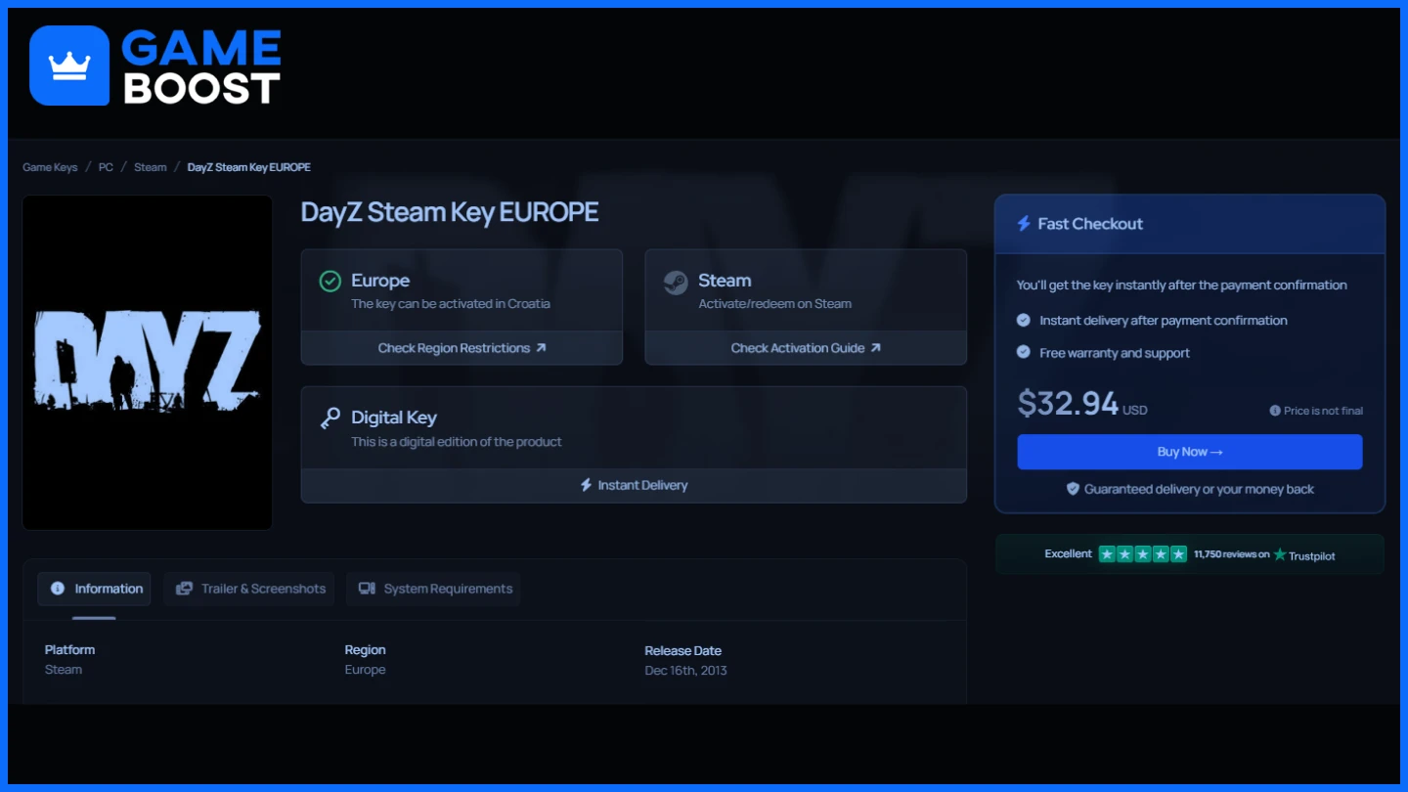Image resolution: width=1408 pixels, height=792 pixels.
Task: Click the Fast Checkout heading
Action: [1090, 224]
